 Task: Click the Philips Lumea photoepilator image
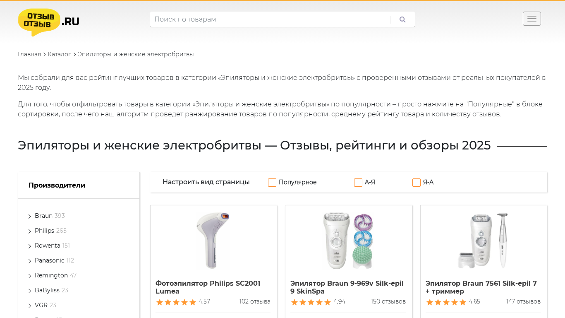pos(213,241)
